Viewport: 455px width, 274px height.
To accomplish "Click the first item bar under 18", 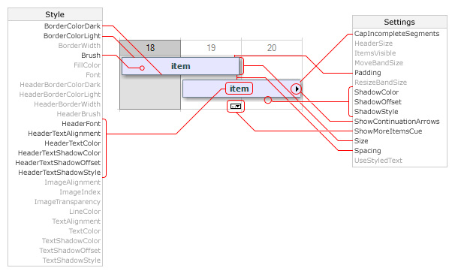I will tap(180, 66).
